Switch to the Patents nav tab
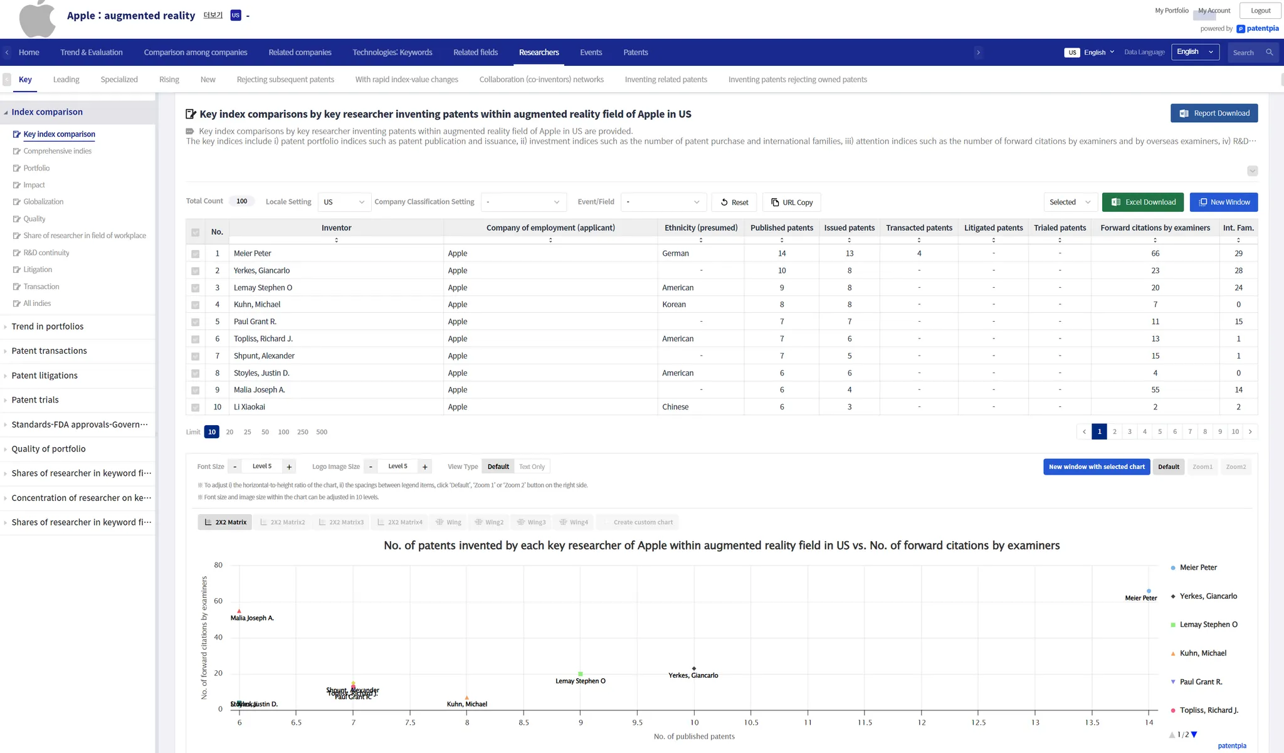 [635, 53]
